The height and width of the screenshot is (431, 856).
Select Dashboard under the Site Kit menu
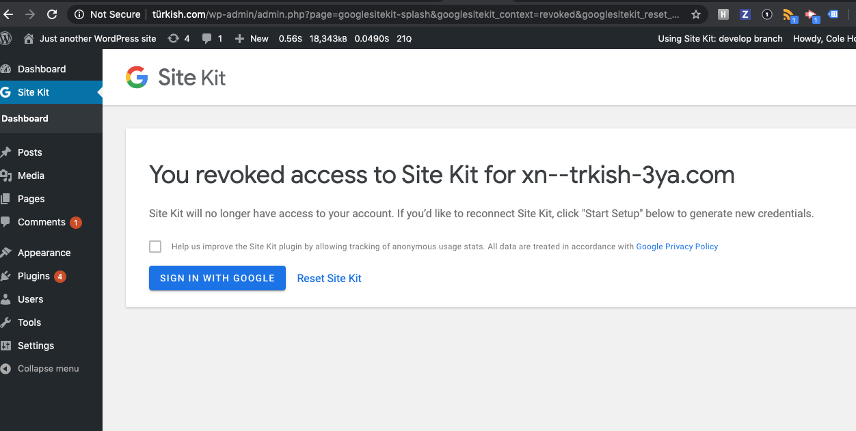point(25,118)
